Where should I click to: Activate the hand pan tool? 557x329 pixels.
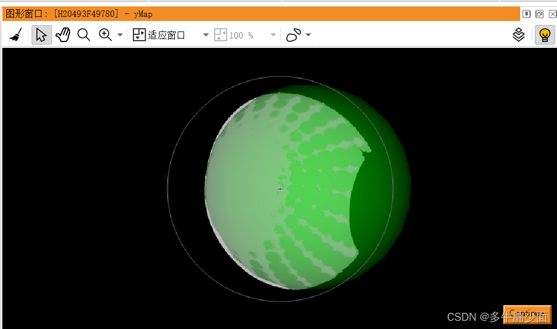tap(63, 35)
